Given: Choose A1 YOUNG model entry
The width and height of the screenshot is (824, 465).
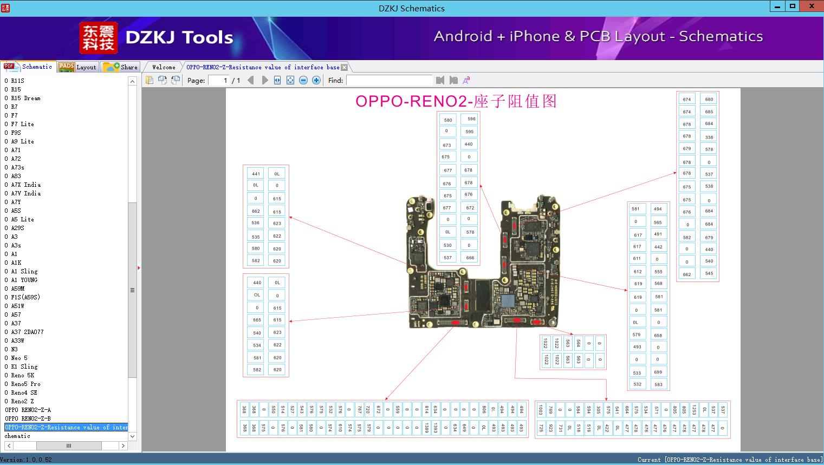Looking at the screenshot, I should [x=21, y=280].
